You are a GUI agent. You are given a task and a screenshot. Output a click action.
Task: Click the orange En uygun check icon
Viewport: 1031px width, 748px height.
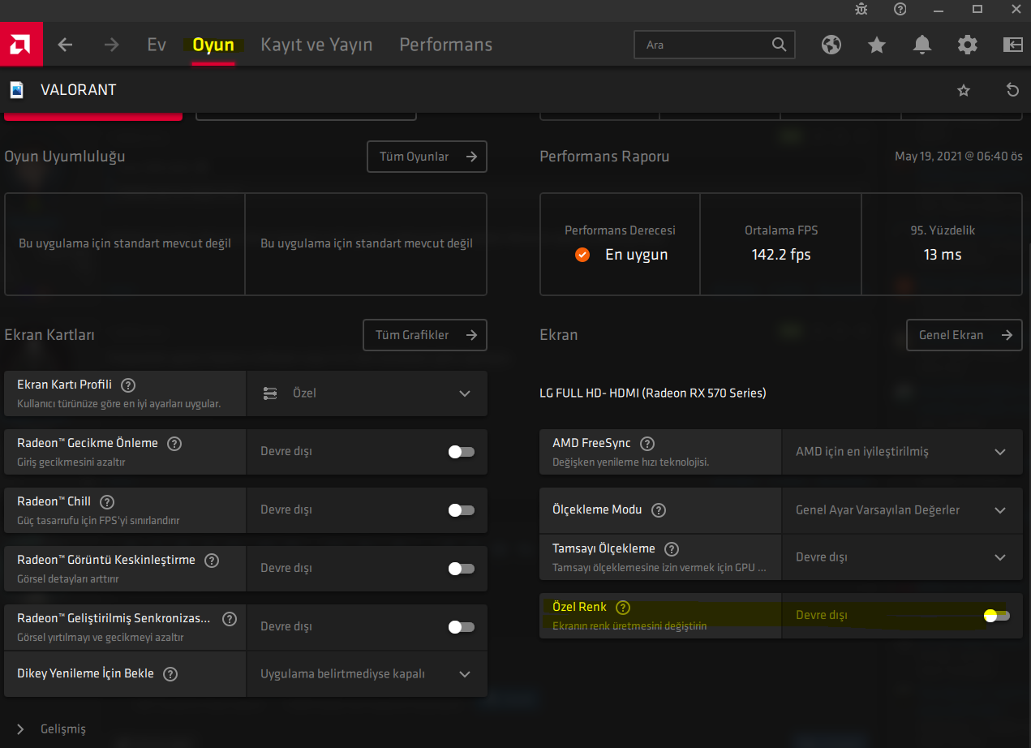tap(582, 255)
